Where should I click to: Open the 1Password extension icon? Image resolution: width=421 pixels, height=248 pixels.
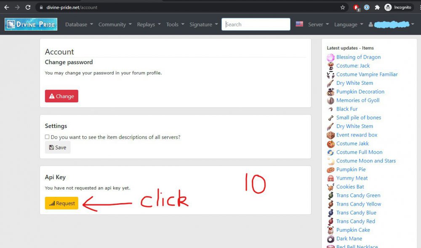(x=367, y=8)
